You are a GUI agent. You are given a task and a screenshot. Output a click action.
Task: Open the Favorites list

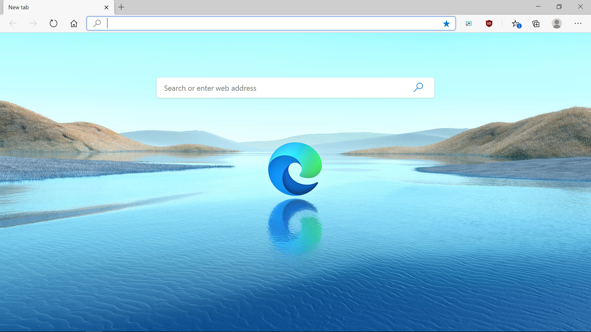pos(516,24)
